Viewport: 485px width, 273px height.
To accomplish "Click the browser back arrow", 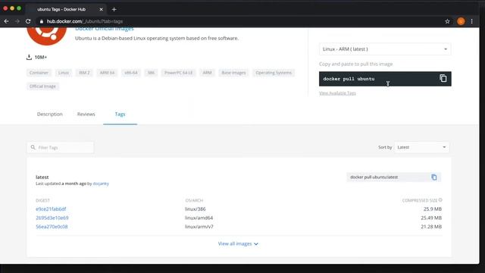I will pyautogui.click(x=7, y=21).
